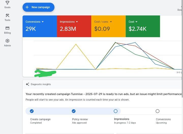Image resolution: width=183 pixels, height=134 pixels.
Task: Click the Diagnostic insights sparkle icon
Action: pyautogui.click(x=27, y=84)
